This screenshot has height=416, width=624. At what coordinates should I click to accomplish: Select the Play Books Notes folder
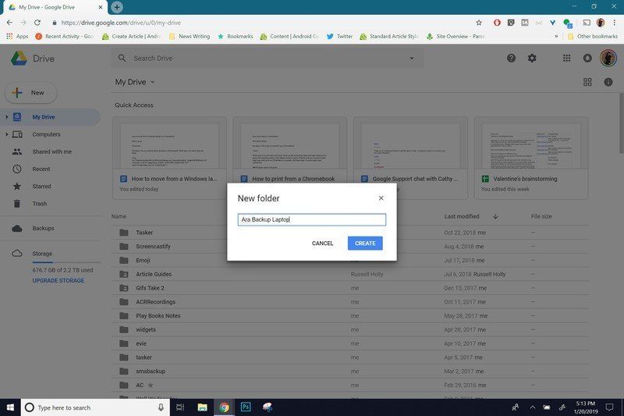coord(350,315)
